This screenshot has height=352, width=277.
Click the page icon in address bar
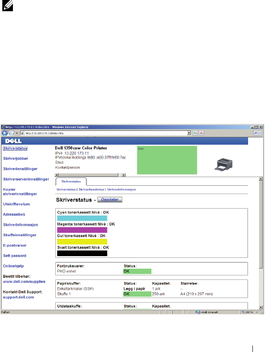[23, 133]
